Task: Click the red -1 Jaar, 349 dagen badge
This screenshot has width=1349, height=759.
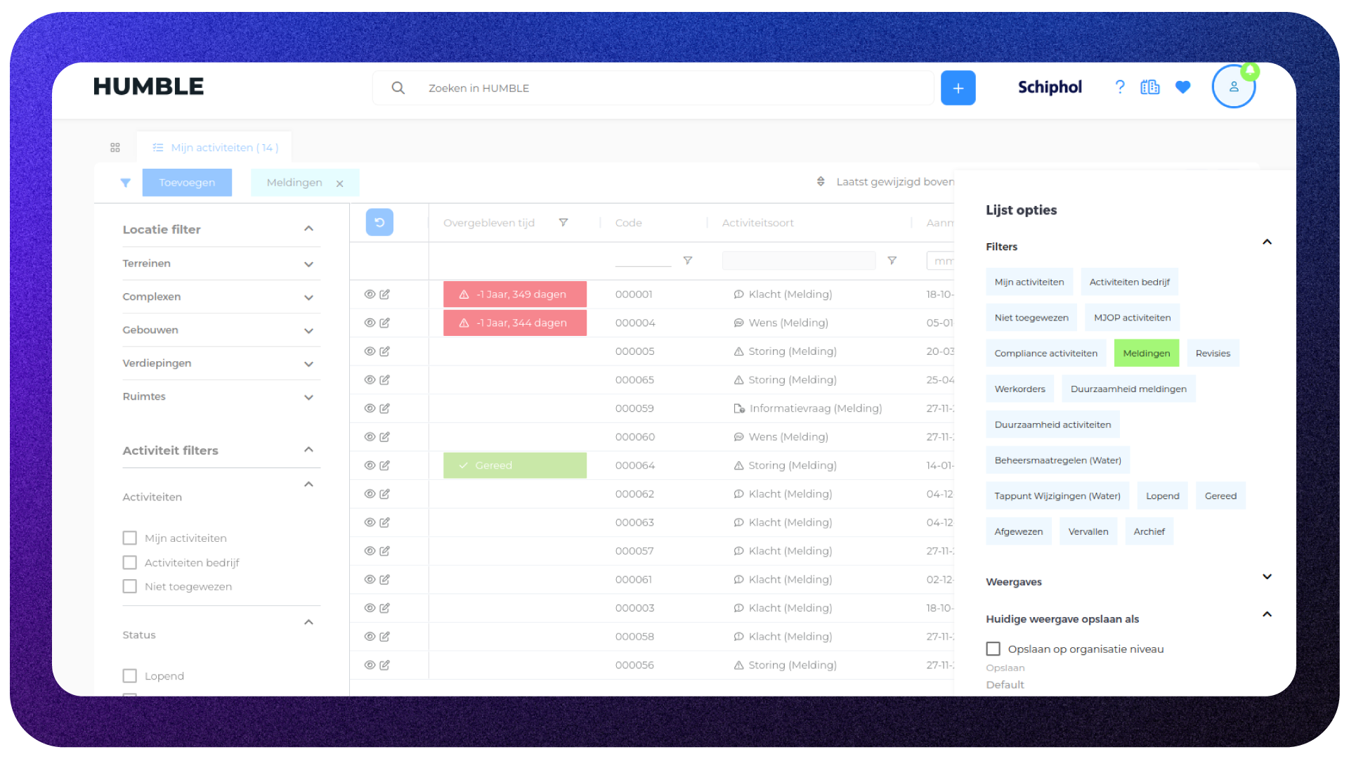Action: pos(514,294)
